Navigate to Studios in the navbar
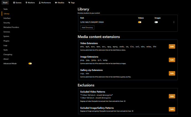 pyautogui.click(x=60, y=3)
